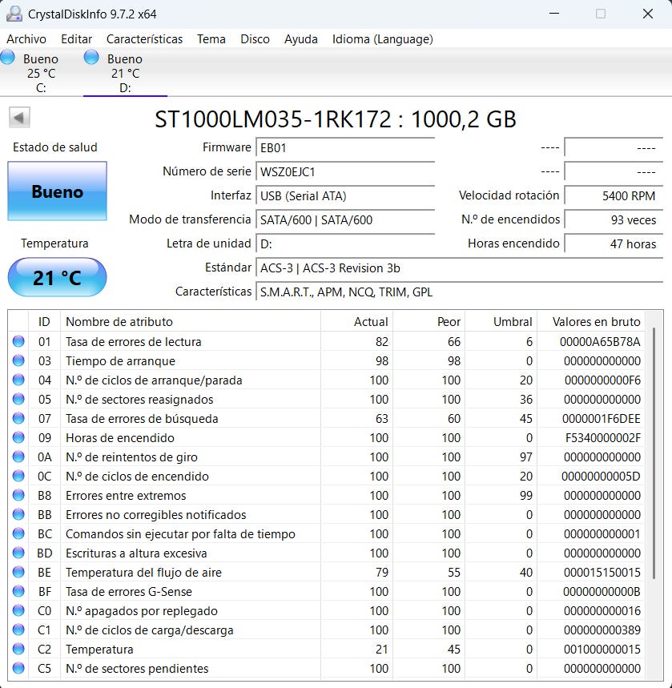This screenshot has width=672, height=688.
Task: Click status orb for Temperatura del flujo de aire
Action: point(18,573)
